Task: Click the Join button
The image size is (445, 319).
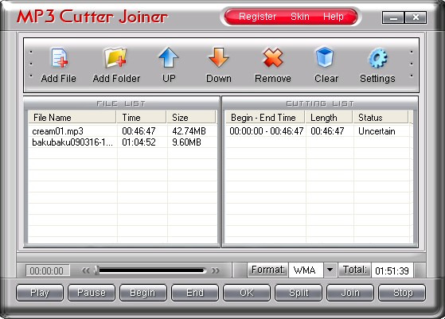Action: click(x=350, y=293)
